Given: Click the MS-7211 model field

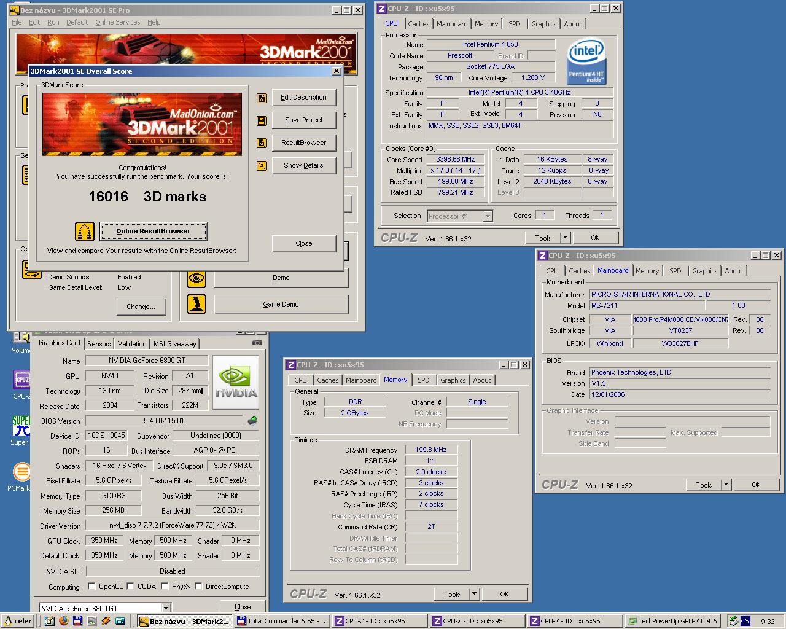Looking at the screenshot, I should [647, 305].
